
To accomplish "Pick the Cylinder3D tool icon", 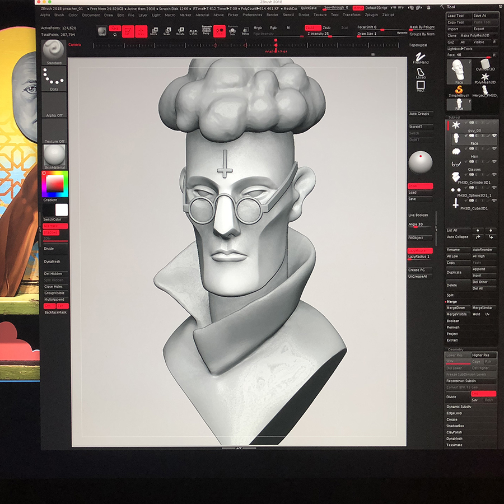I will pos(485,65).
